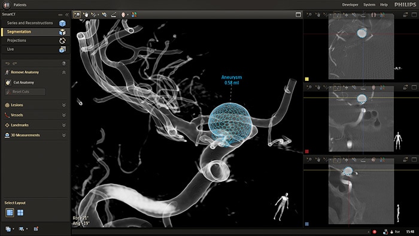Click the yellow square axial view marker

pyautogui.click(x=306, y=79)
